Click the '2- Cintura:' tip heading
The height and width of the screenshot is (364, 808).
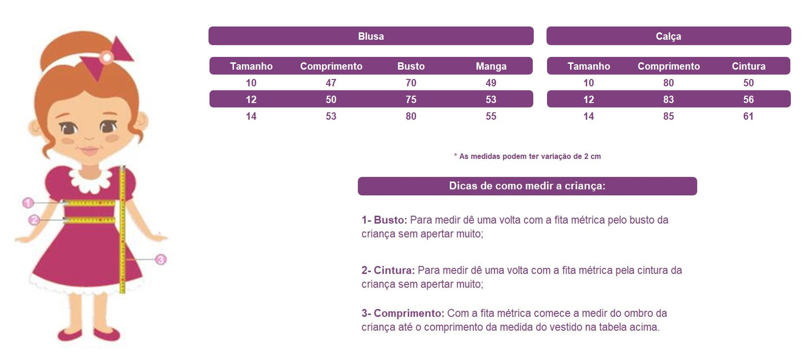(388, 270)
